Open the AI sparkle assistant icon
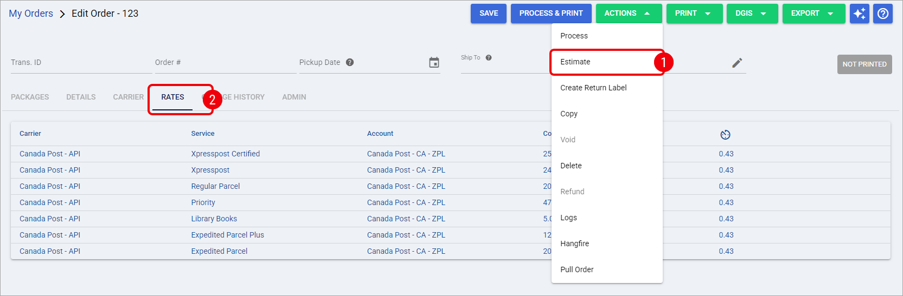This screenshot has height=296, width=903. tap(860, 14)
